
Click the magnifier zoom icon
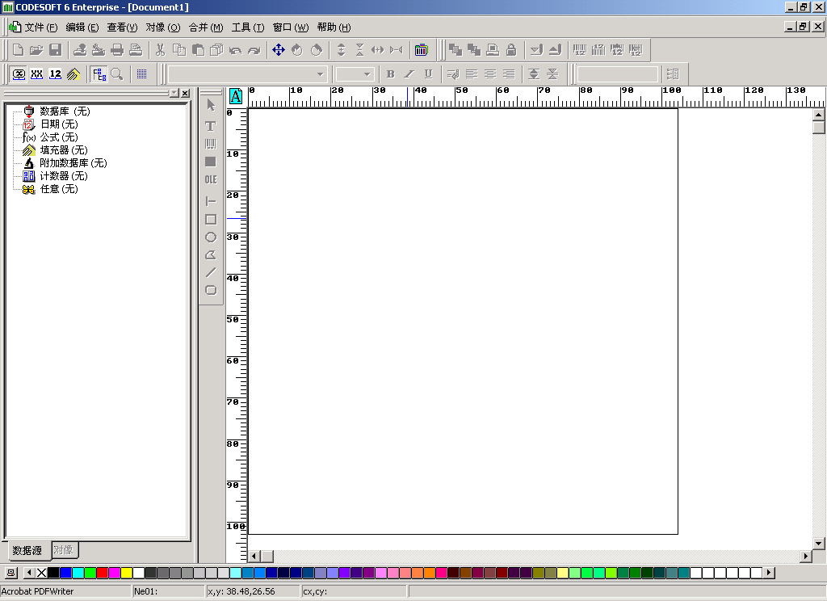[117, 74]
